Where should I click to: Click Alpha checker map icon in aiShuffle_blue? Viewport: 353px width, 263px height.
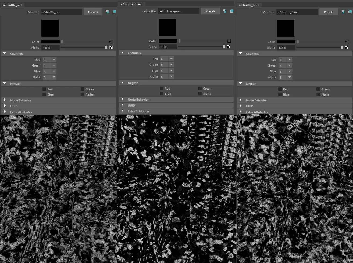pyautogui.click(x=347, y=47)
